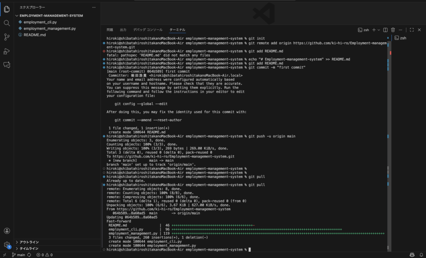Toggle the Explorer view in activity bar
The width and height of the screenshot is (426, 258).
pos(7,9)
